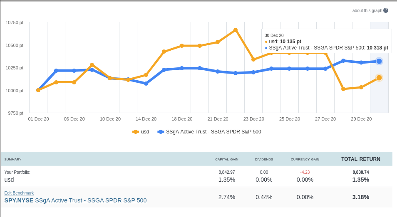Open SSgA Active Trust benchmark name link
Screen dimensions: 397x217
click(91, 200)
